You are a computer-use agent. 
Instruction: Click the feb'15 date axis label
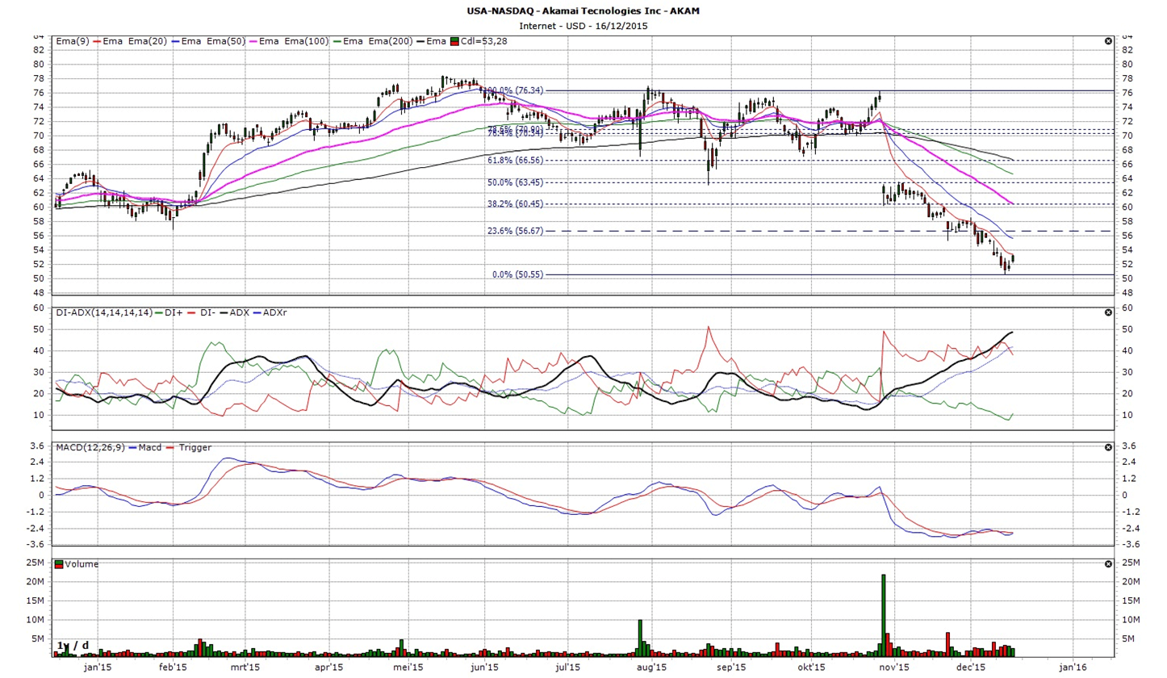point(173,668)
